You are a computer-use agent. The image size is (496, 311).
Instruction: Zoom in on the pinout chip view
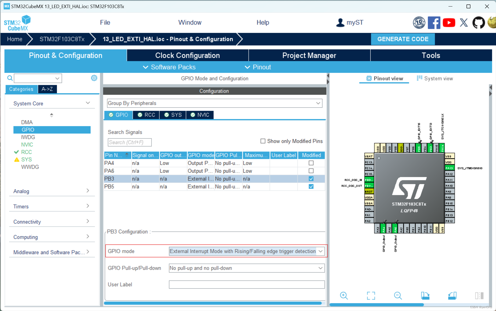coord(344,296)
